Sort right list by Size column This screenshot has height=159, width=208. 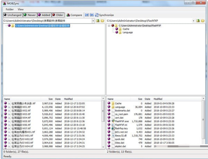(x=137, y=99)
